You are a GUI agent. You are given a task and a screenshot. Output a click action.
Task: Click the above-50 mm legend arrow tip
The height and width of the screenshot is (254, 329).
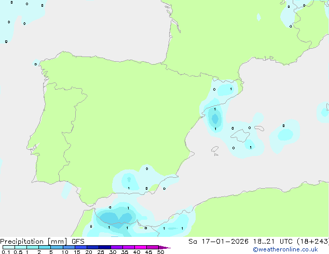point(164,247)
